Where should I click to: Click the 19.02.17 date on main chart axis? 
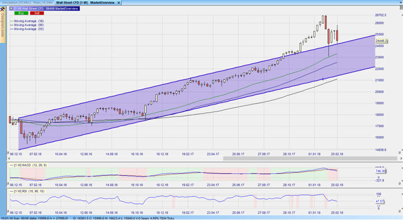pos(188,154)
